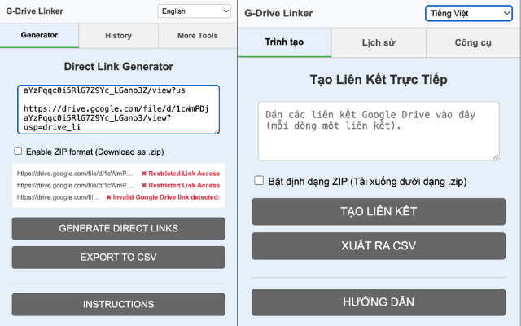
Task: Click the Tạo Liên Kết Trực Tiếp heading
Action: point(379,80)
